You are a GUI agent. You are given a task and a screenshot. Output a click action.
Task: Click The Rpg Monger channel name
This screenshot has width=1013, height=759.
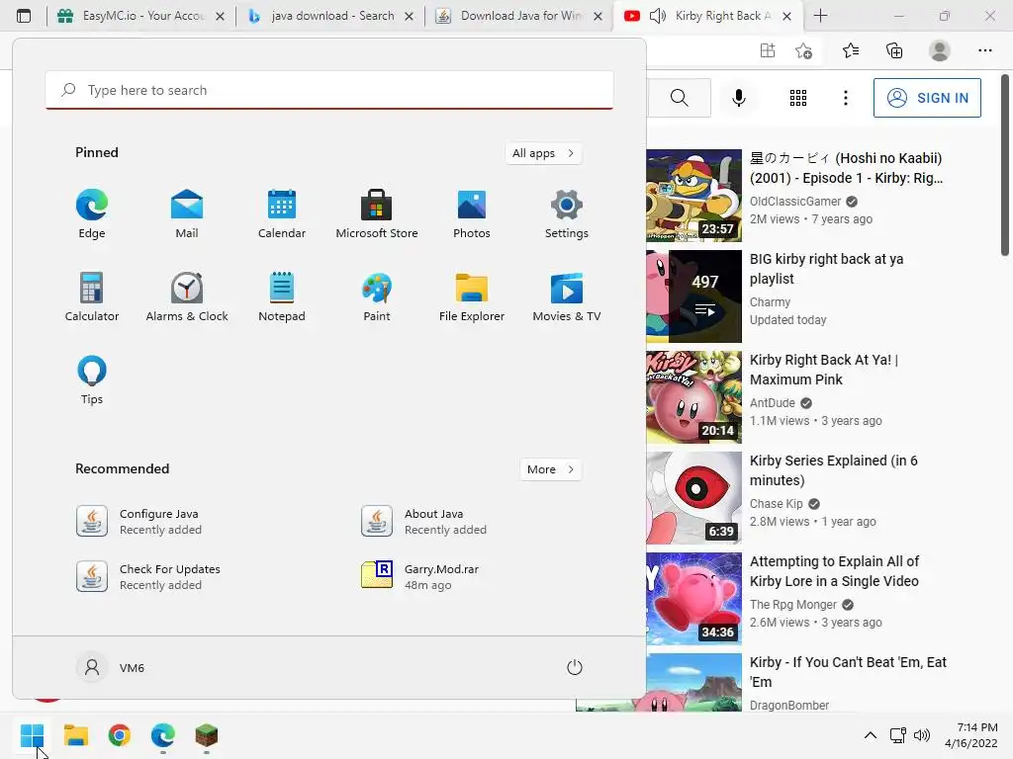(792, 604)
